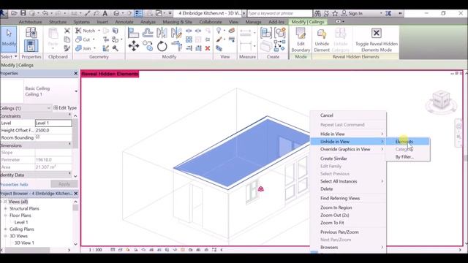This screenshot has width=468, height=263.
Task: Click the Thin Lines toggle in quick access toolbar
Action: [138, 13]
